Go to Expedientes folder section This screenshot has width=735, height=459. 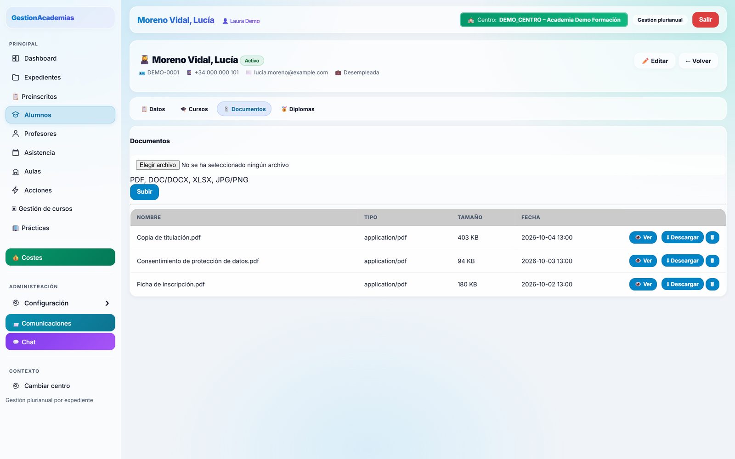pos(60,77)
